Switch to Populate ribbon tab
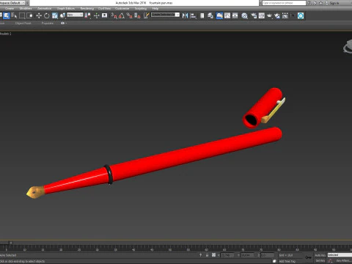 point(48,23)
